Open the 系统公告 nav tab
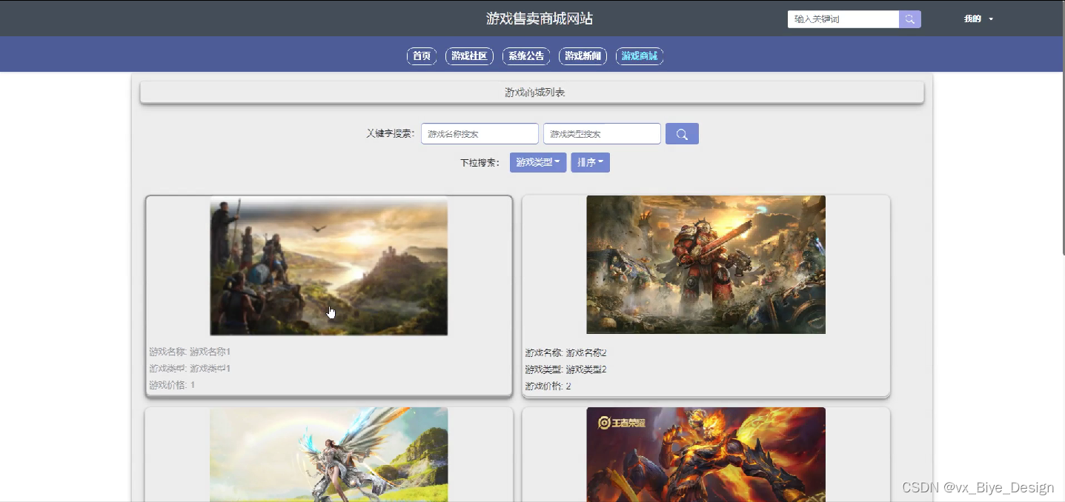Screen dimensions: 1065x502 click(526, 56)
